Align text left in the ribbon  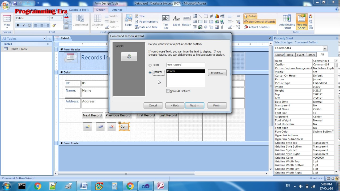pos(36,25)
